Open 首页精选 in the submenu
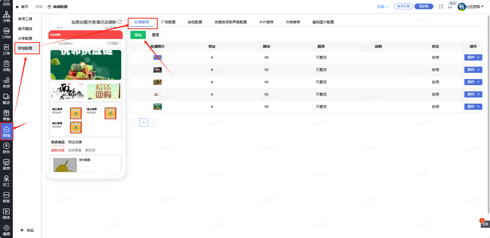The width and height of the screenshot is (490, 238). (25, 29)
